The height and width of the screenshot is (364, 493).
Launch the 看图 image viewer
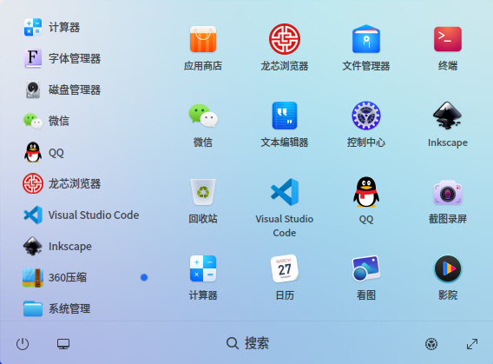(x=366, y=268)
